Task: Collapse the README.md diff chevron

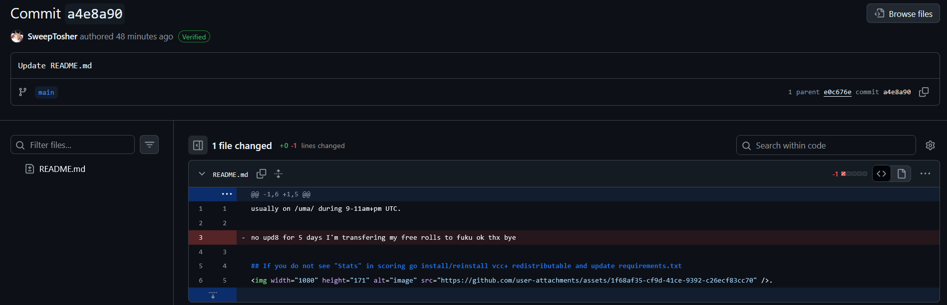Action: click(x=202, y=174)
